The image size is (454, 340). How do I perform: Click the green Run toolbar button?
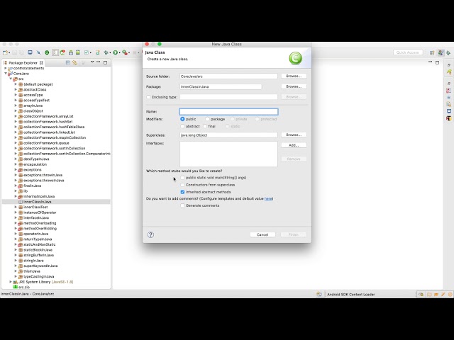115,52
